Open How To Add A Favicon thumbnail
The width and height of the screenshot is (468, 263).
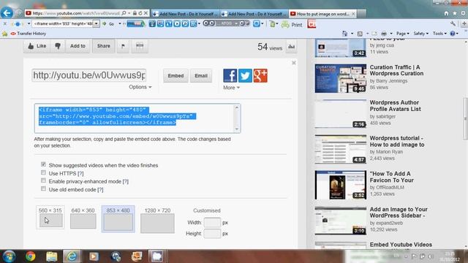tap(341, 185)
